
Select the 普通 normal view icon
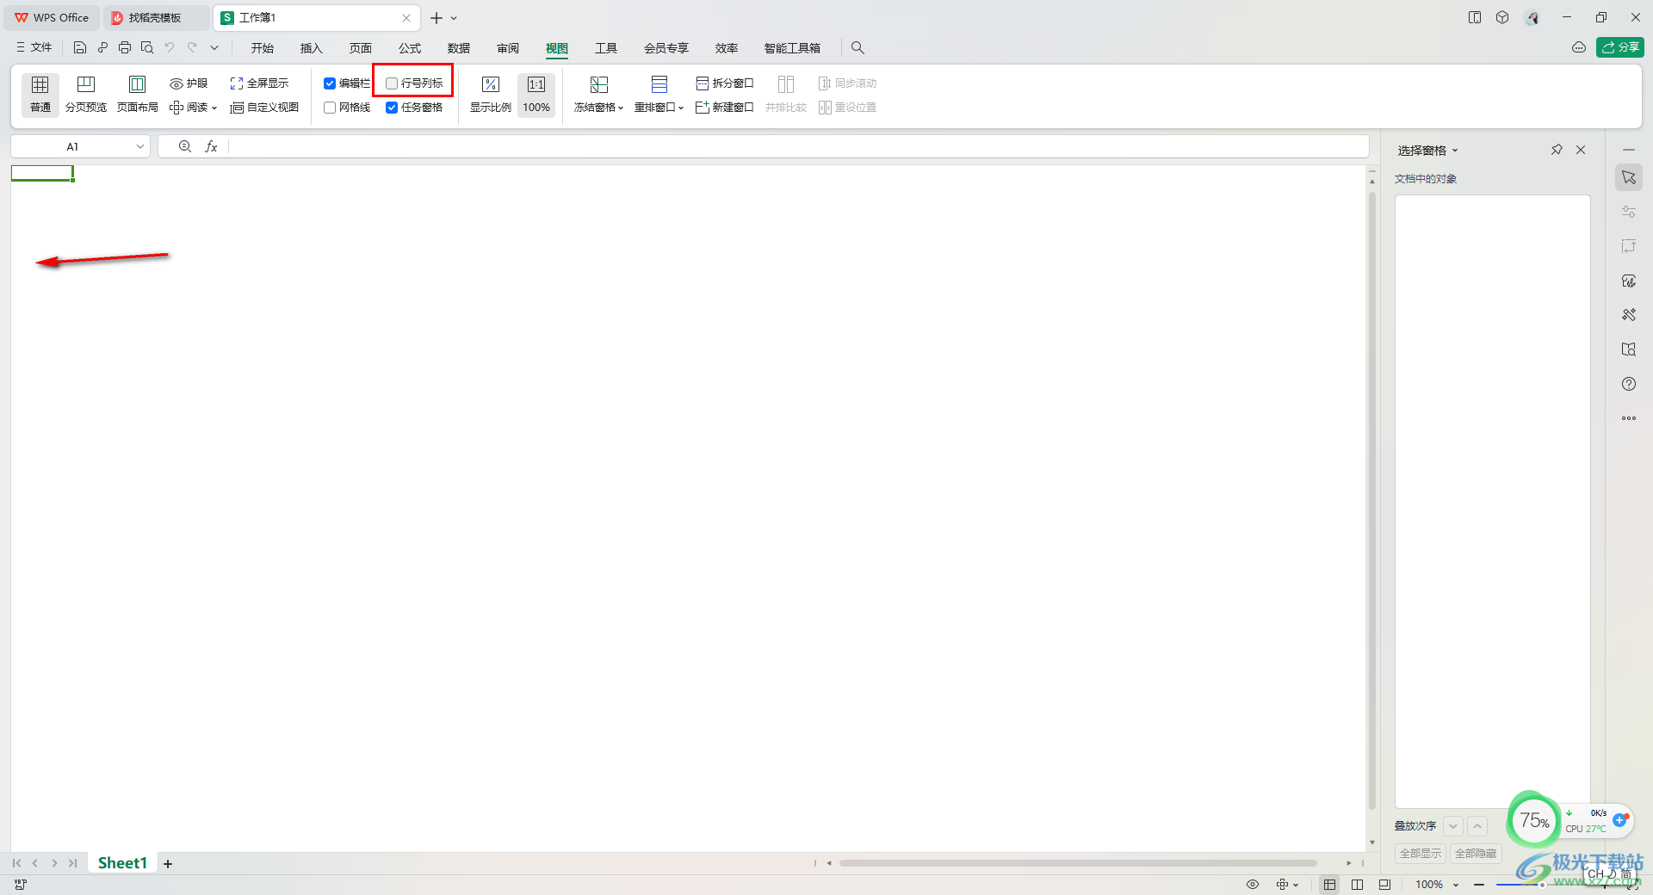[40, 95]
